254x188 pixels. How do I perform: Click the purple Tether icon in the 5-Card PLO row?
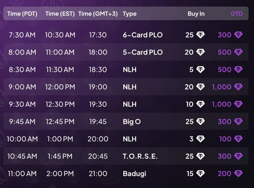point(238,52)
